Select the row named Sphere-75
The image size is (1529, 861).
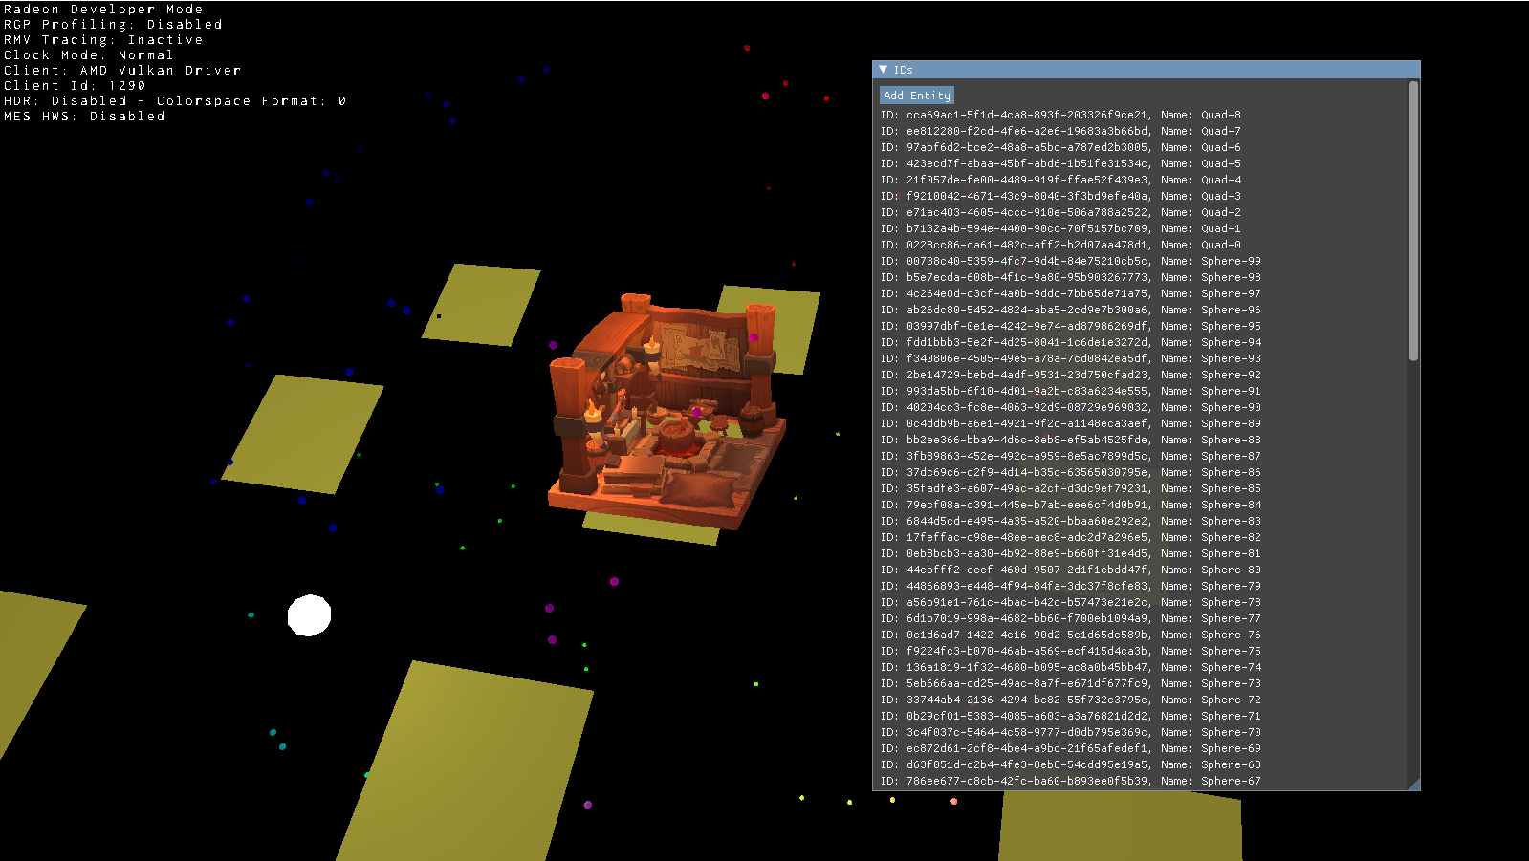(x=1071, y=651)
